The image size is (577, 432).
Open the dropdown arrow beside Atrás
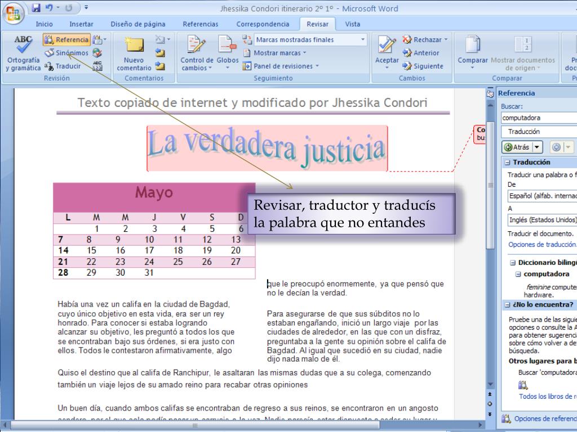coord(537,147)
